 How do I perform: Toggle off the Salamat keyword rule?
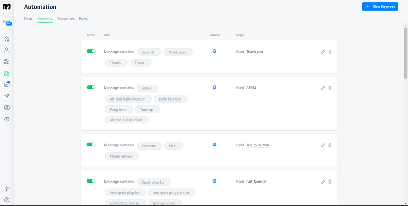click(x=91, y=51)
